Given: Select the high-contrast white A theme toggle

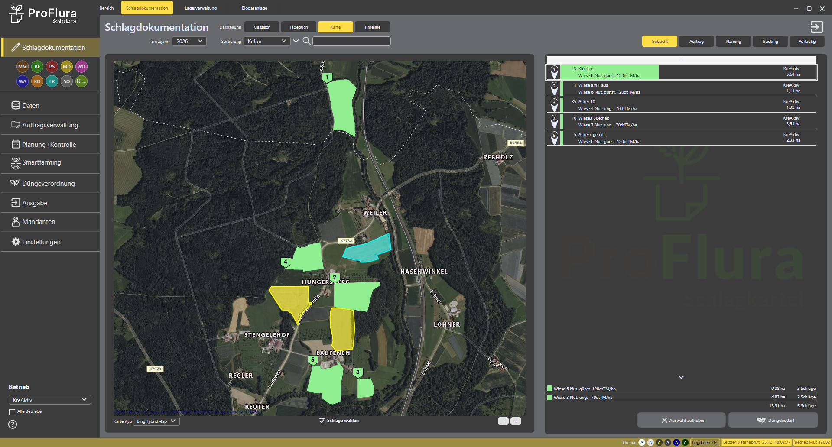Looking at the screenshot, I should tap(642, 442).
